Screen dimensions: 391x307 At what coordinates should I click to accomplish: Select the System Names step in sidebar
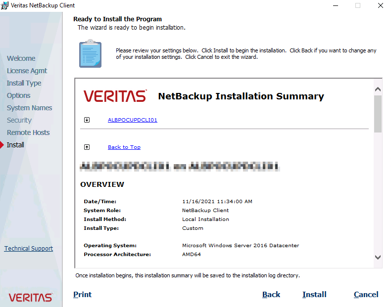(x=29, y=108)
